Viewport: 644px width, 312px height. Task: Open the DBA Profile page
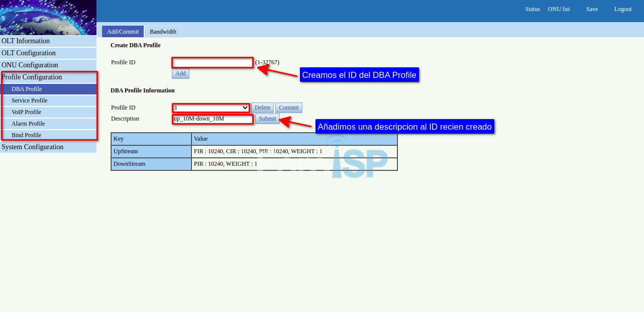pos(27,89)
